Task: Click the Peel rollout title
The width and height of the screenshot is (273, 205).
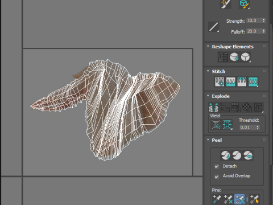Action: (217, 140)
